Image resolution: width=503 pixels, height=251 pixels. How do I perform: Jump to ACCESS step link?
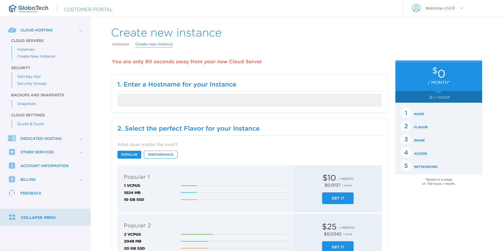pyautogui.click(x=420, y=154)
